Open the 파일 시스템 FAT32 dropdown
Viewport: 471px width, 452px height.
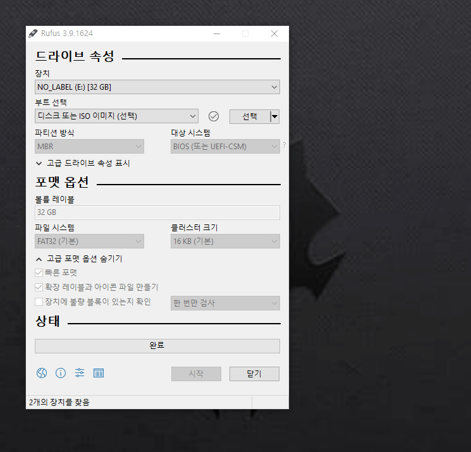[x=90, y=241]
